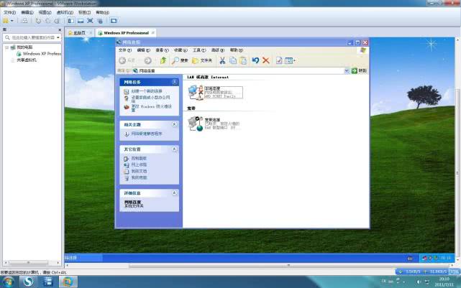
Task: Click the Cut scissors icon
Action: pyautogui.click(x=222, y=61)
